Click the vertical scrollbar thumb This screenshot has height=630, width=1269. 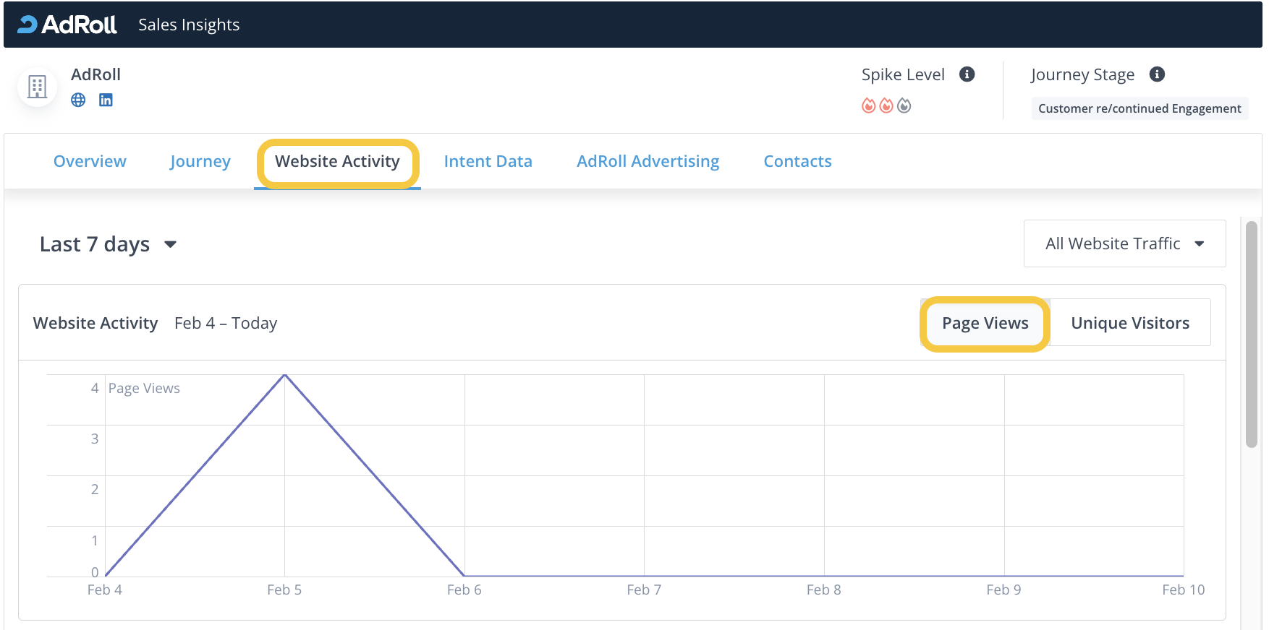[x=1251, y=334]
